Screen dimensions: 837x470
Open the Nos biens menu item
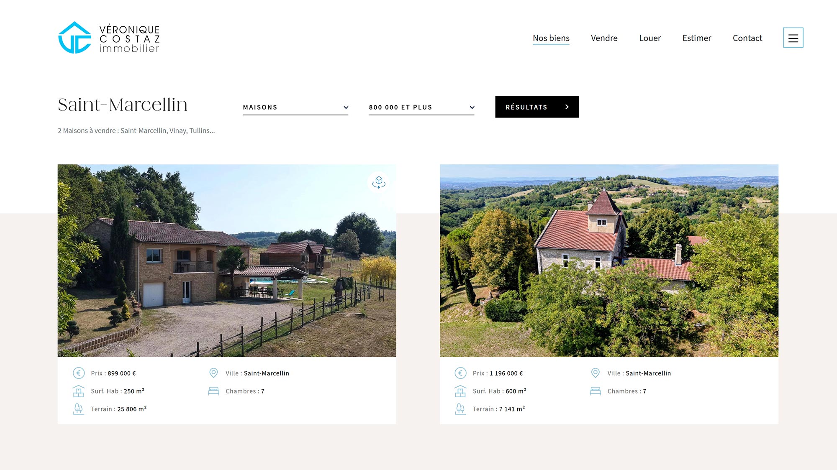tap(551, 38)
